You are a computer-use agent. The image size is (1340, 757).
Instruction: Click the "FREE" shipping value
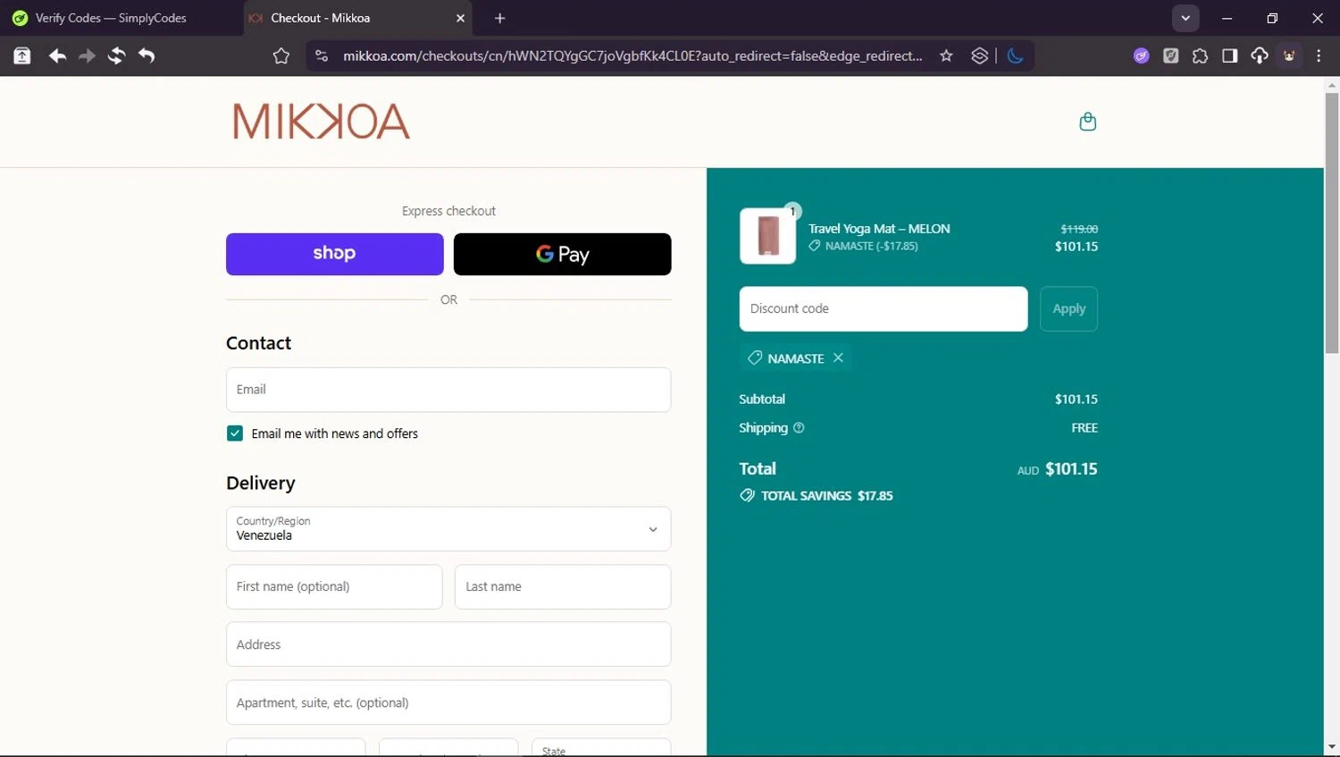[x=1085, y=428]
